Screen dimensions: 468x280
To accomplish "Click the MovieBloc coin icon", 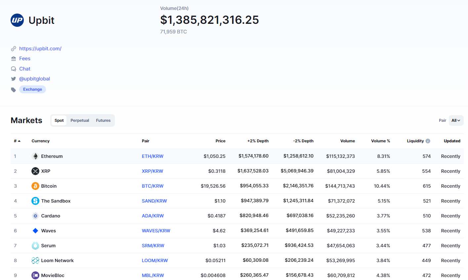I will 35,275.
